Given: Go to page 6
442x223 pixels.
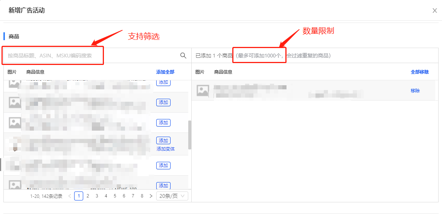Looking at the screenshot, I should (124, 196).
